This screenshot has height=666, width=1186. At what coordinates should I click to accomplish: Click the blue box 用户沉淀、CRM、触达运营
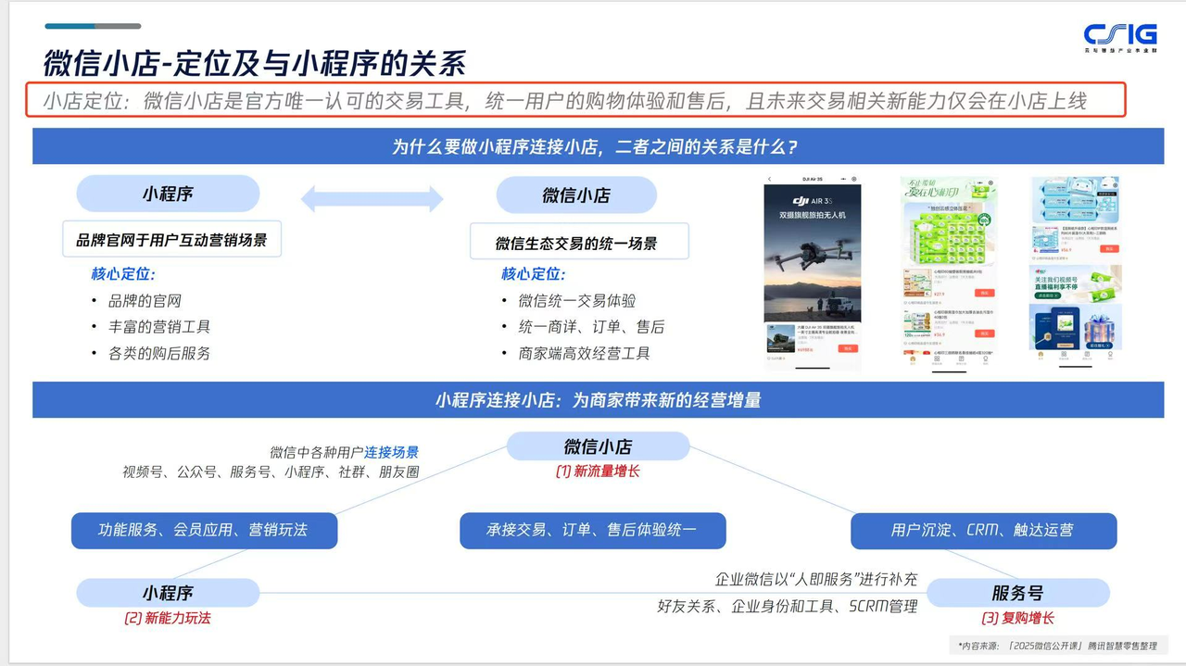(x=983, y=531)
